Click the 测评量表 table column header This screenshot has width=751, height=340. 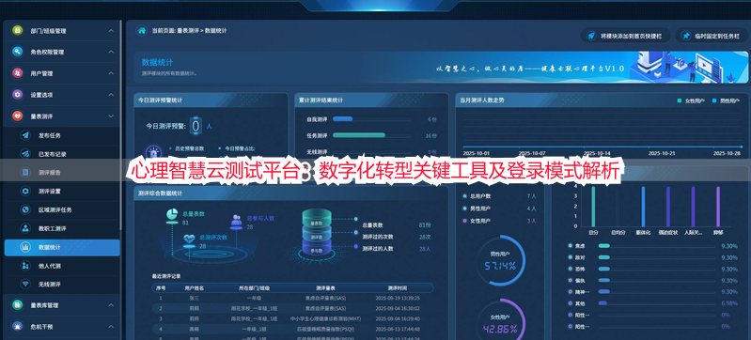point(326,287)
